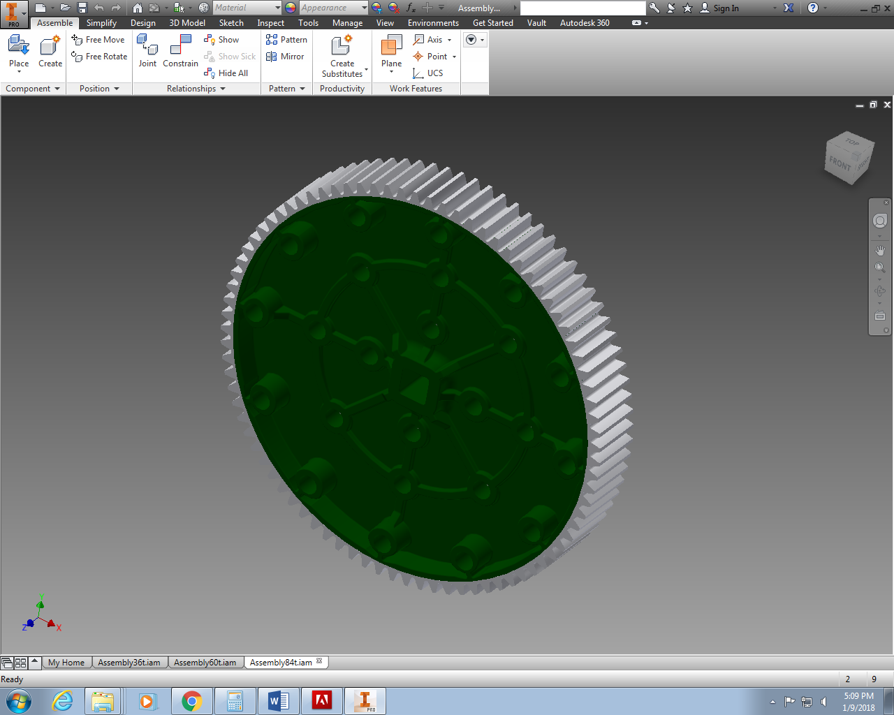Click the Windows Start button
894x715 pixels.
[19, 701]
